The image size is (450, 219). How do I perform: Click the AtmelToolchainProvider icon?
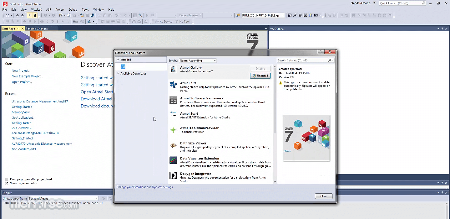tap(173, 130)
